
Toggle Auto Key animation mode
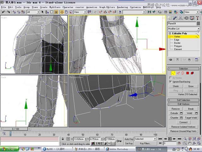coord(129,139)
